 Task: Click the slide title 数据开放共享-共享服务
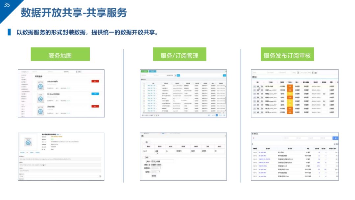tap(74, 12)
